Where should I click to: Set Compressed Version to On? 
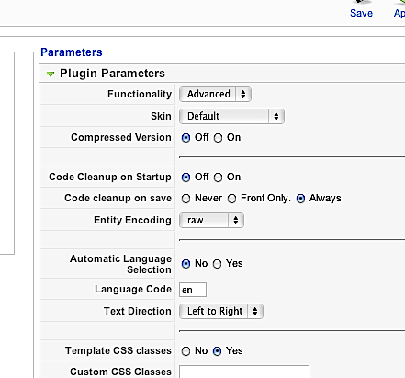(218, 138)
